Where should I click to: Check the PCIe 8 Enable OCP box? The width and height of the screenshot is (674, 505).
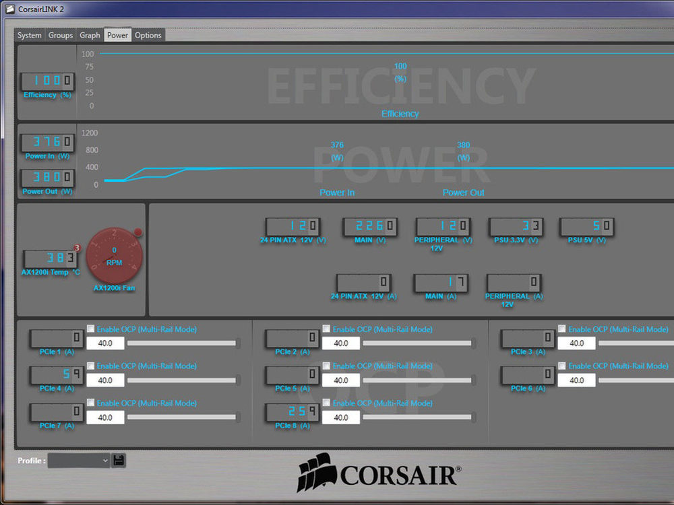[327, 403]
